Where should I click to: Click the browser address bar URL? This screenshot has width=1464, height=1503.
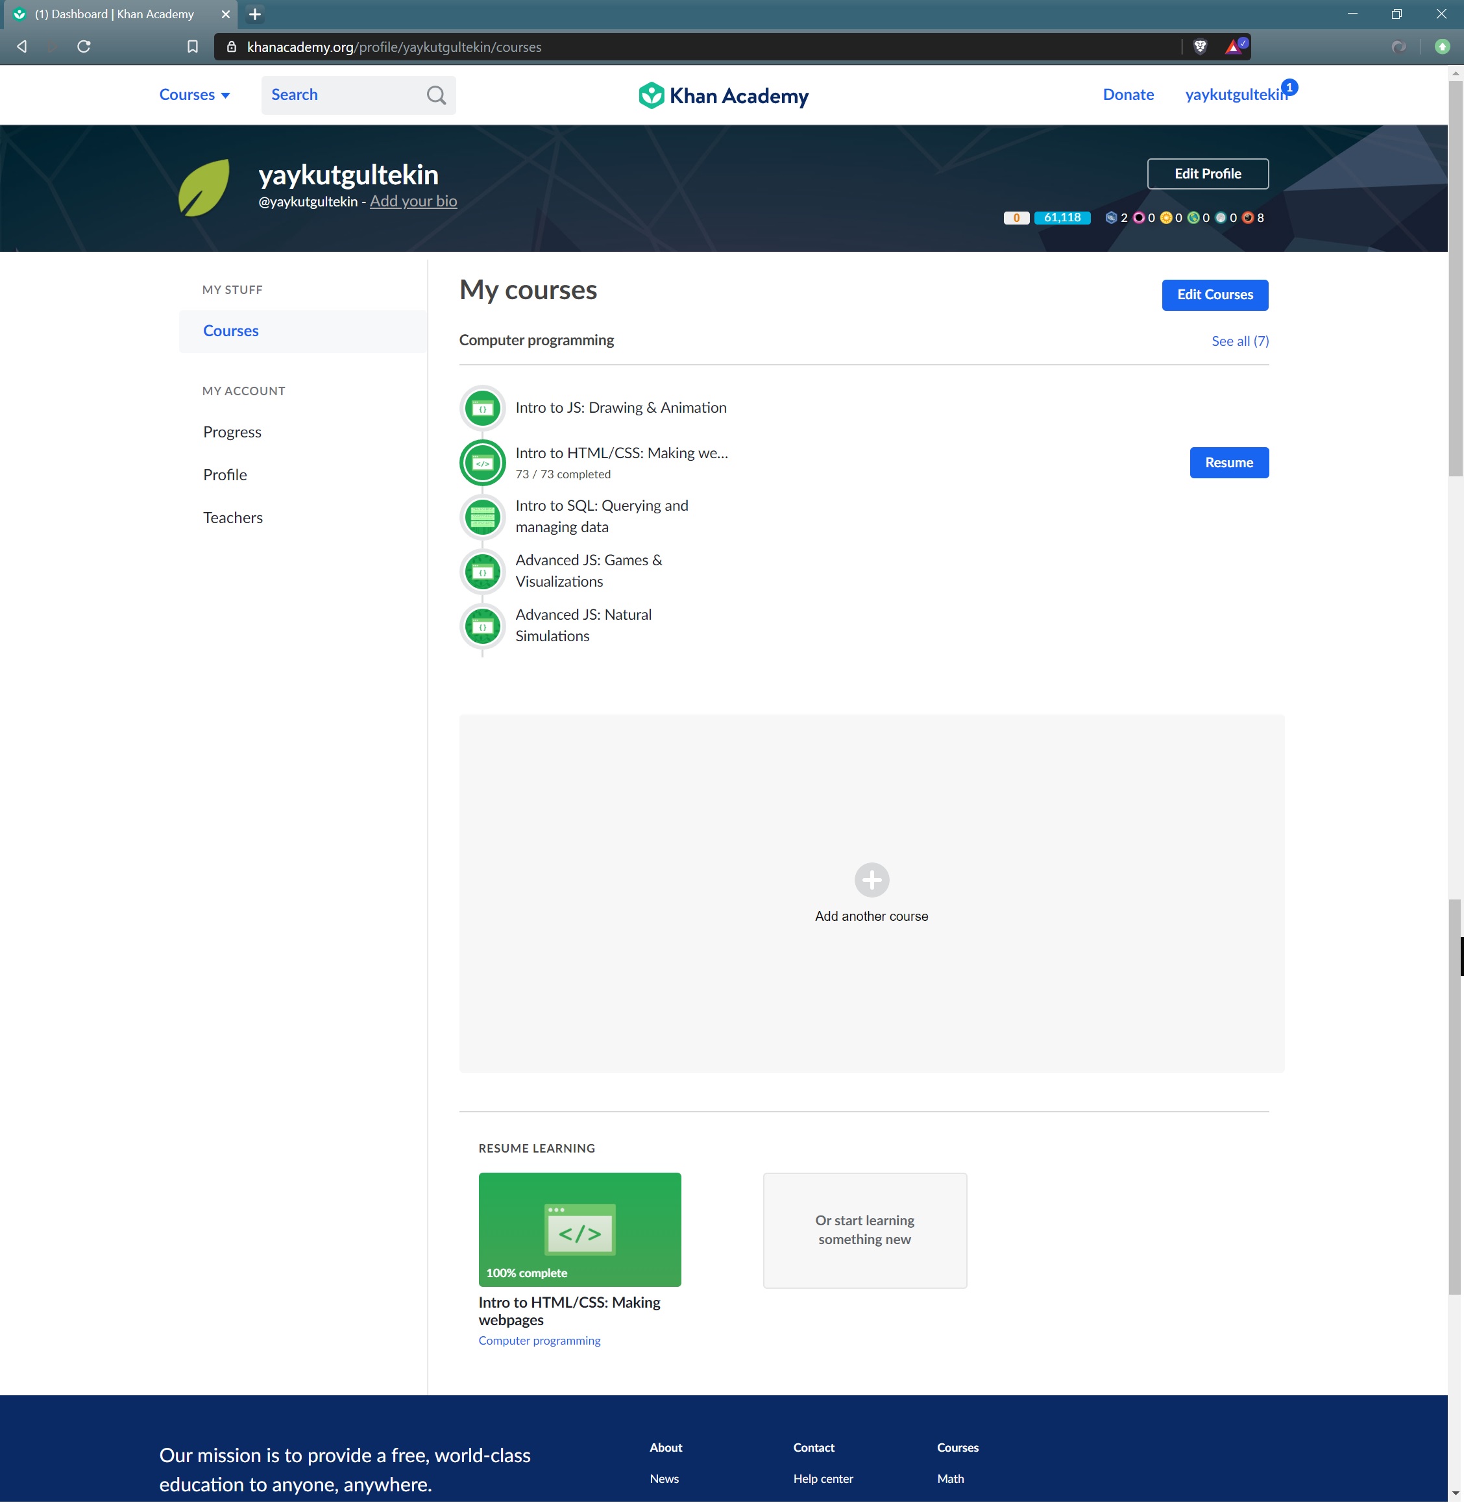pyautogui.click(x=394, y=47)
